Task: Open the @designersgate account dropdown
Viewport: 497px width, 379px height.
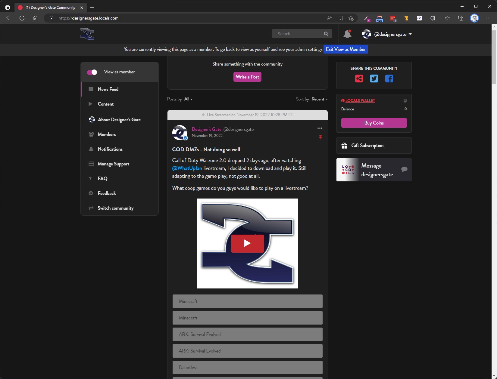Action: (x=387, y=34)
